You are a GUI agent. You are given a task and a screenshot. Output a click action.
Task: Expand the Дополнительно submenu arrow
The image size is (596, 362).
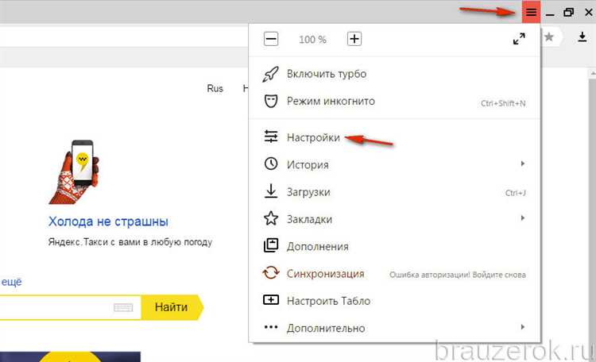[x=523, y=327]
